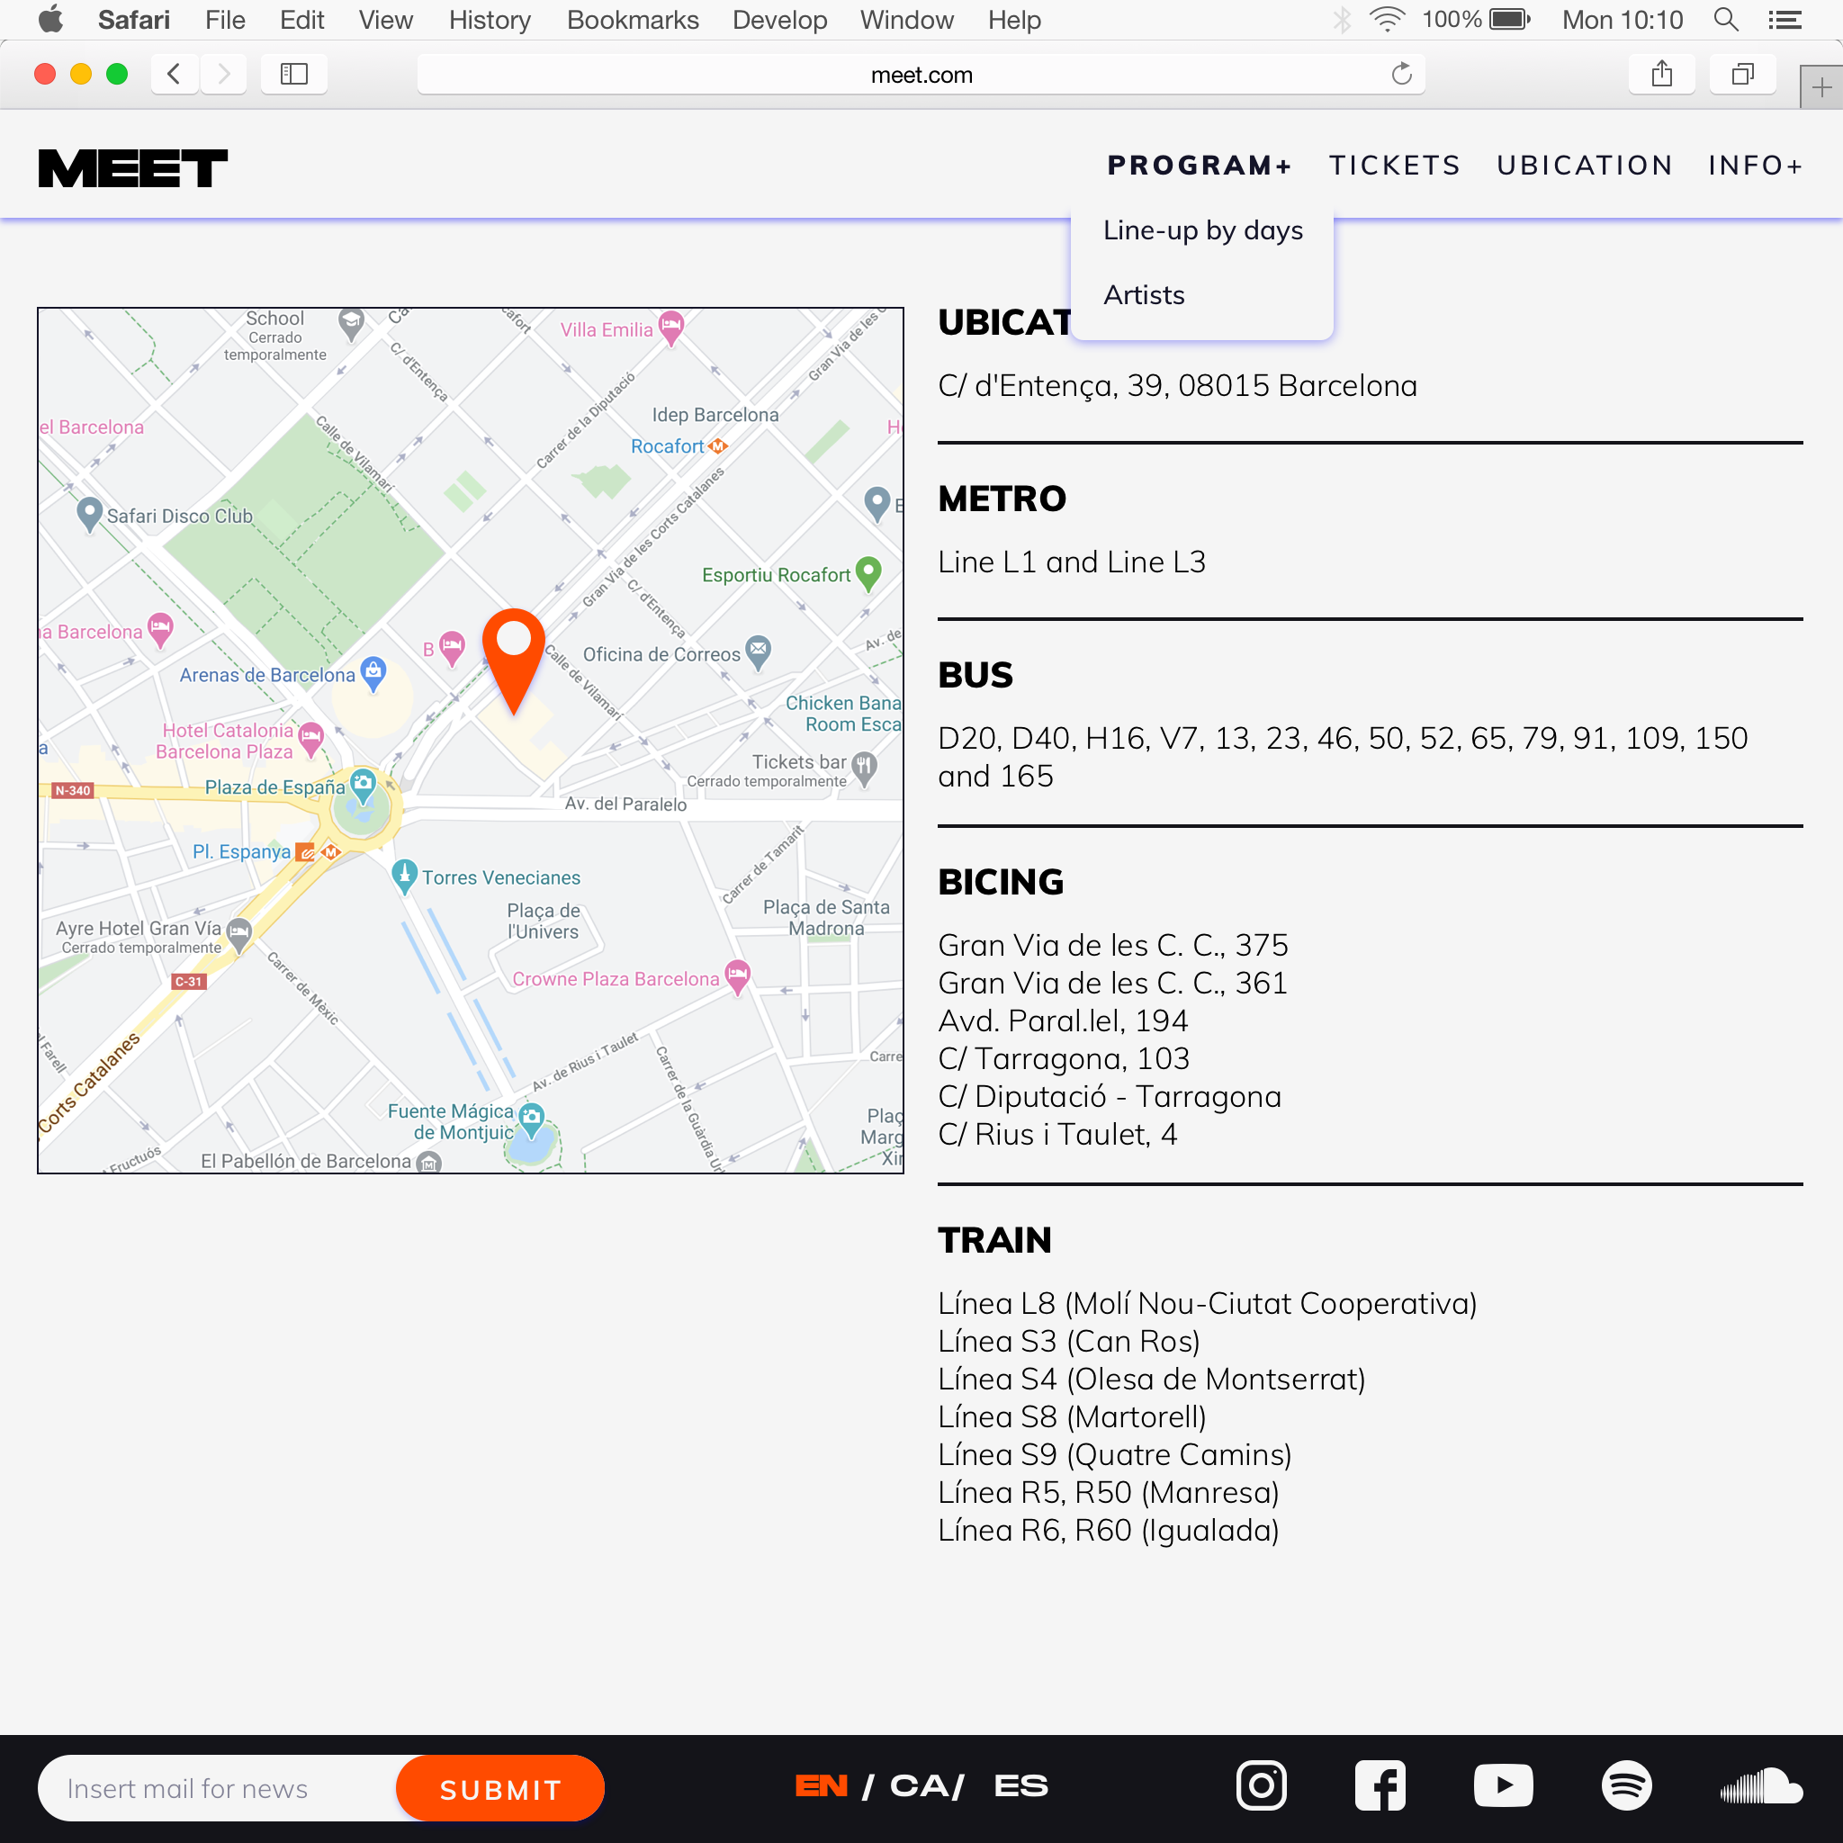Select Line-up by days submenu entry
Viewport: 1843px width, 1843px height.
(x=1202, y=231)
